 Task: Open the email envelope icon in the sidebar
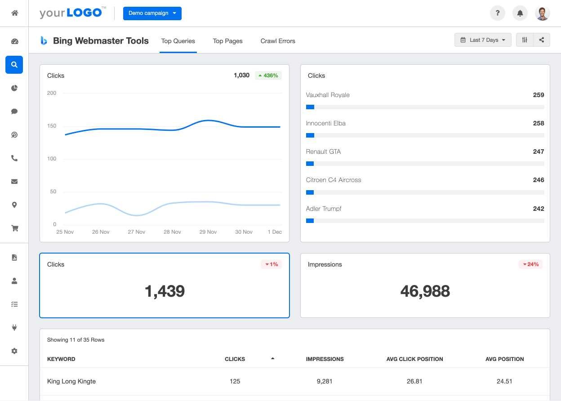[x=14, y=182]
